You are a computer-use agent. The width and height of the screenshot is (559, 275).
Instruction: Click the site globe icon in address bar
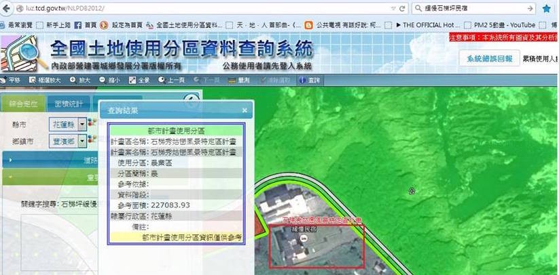19,9
